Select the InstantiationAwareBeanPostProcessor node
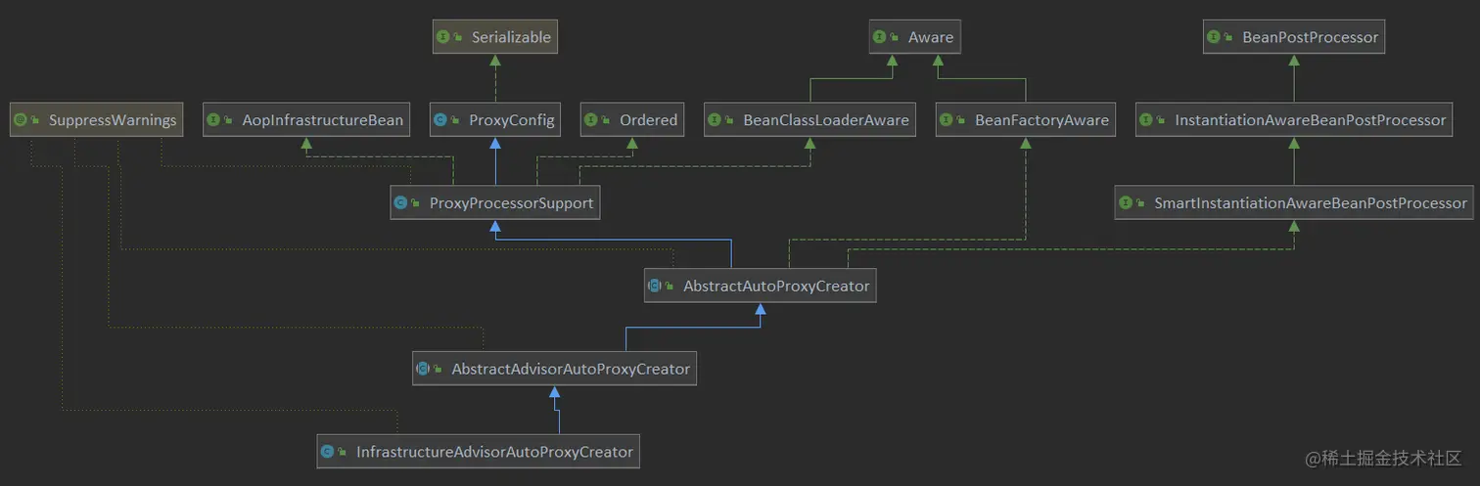 [1295, 120]
